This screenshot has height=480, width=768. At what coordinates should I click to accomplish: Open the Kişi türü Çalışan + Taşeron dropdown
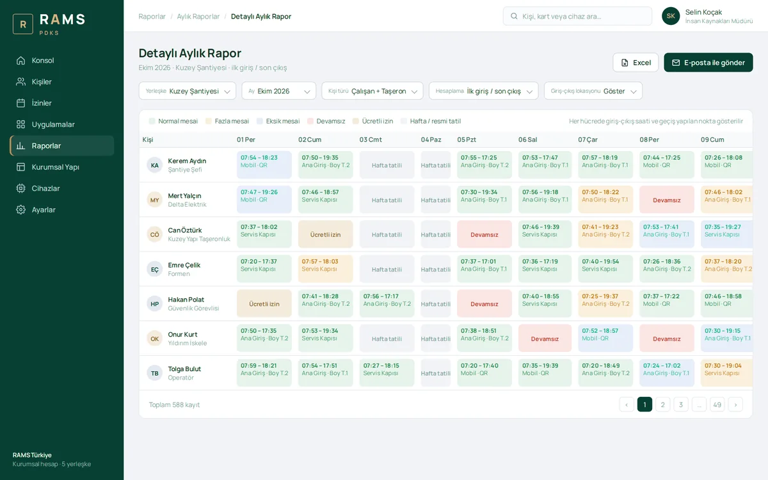pyautogui.click(x=372, y=91)
